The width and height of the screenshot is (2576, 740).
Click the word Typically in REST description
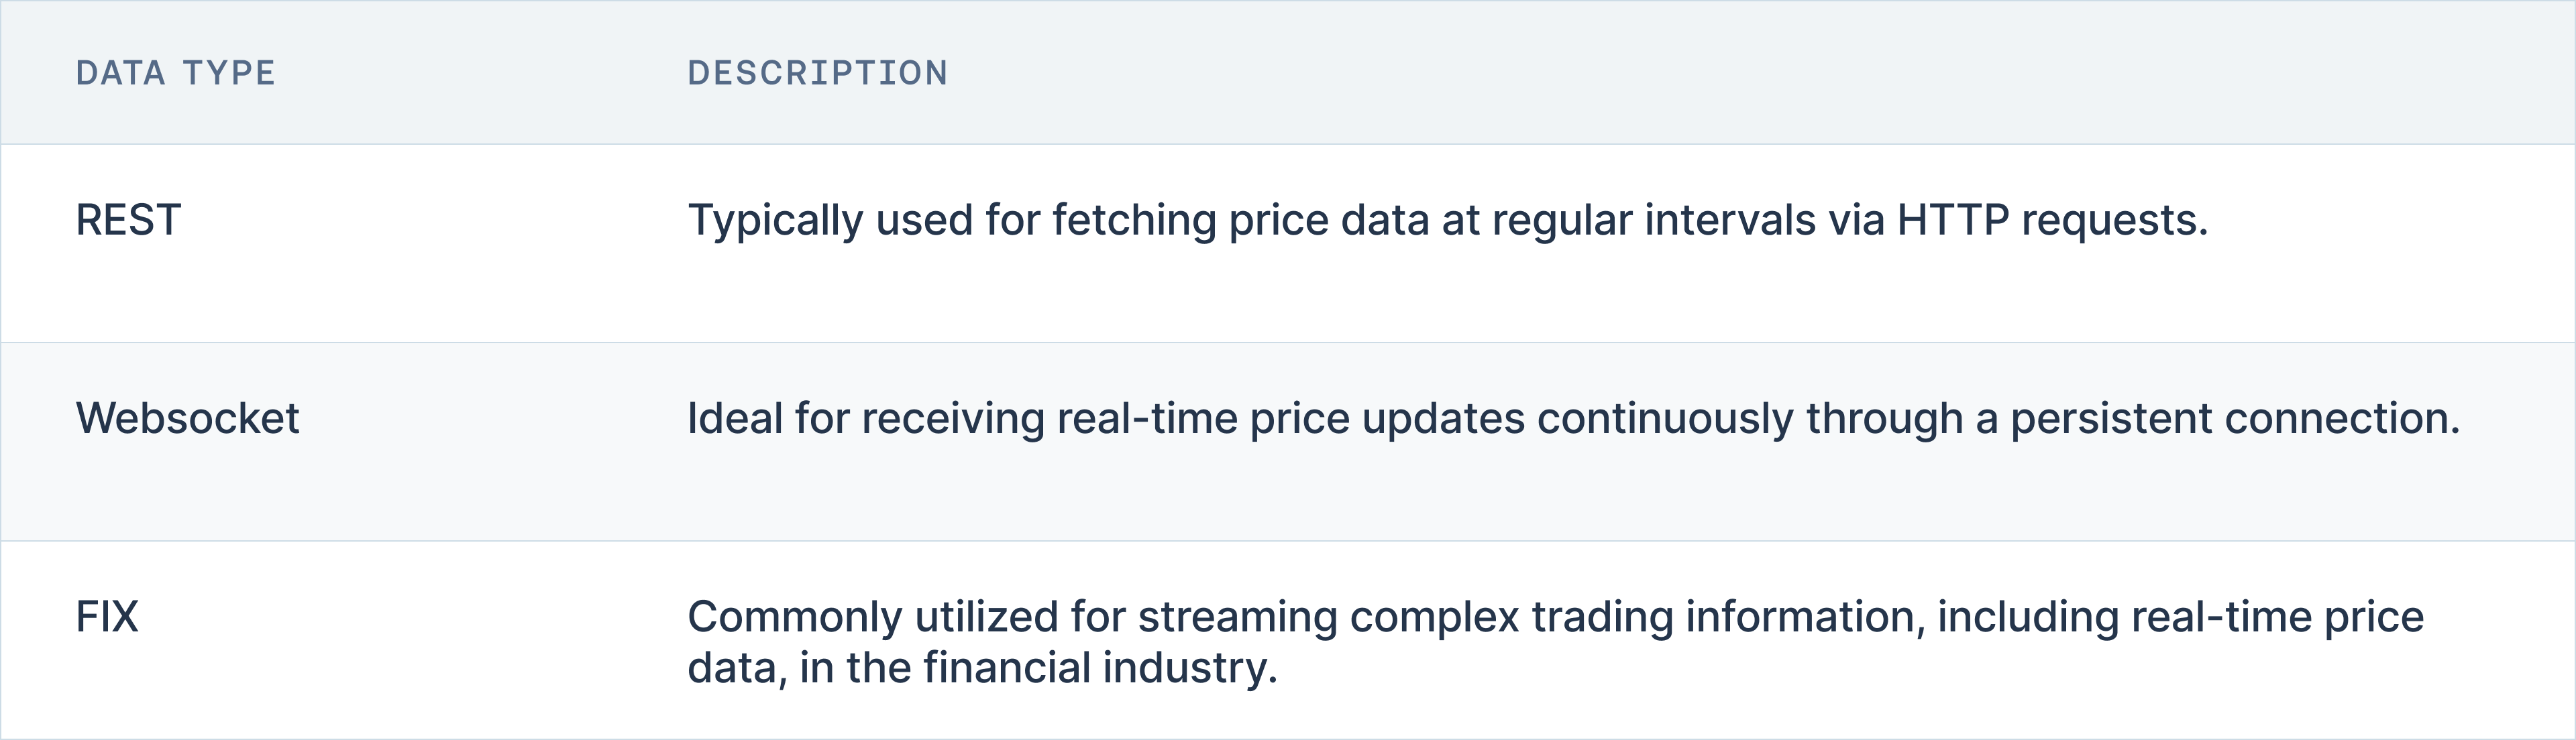(775, 221)
